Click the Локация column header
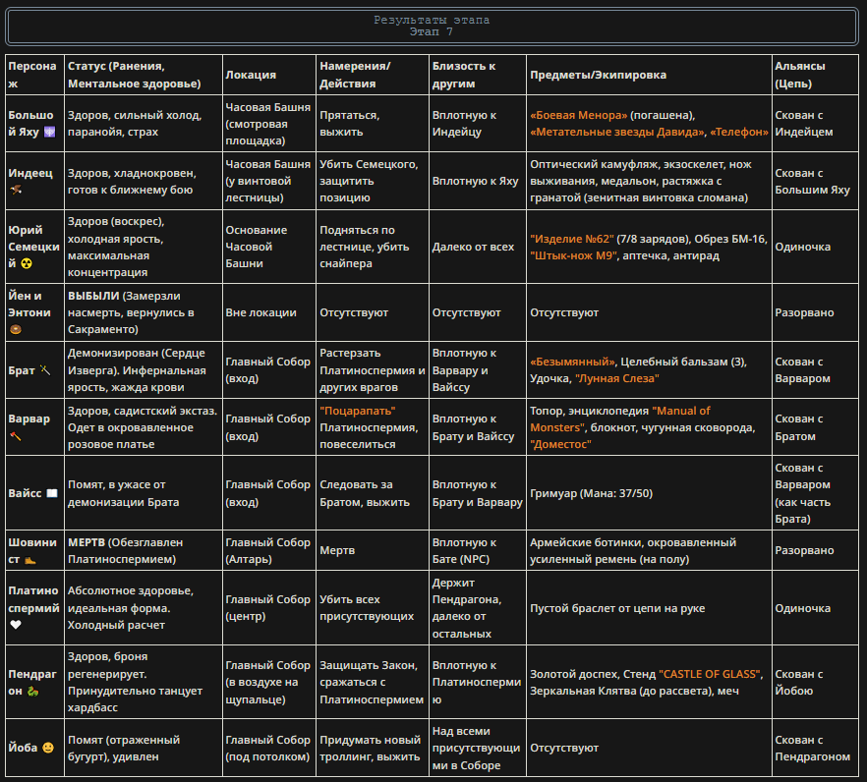867x782 pixels. tap(251, 75)
